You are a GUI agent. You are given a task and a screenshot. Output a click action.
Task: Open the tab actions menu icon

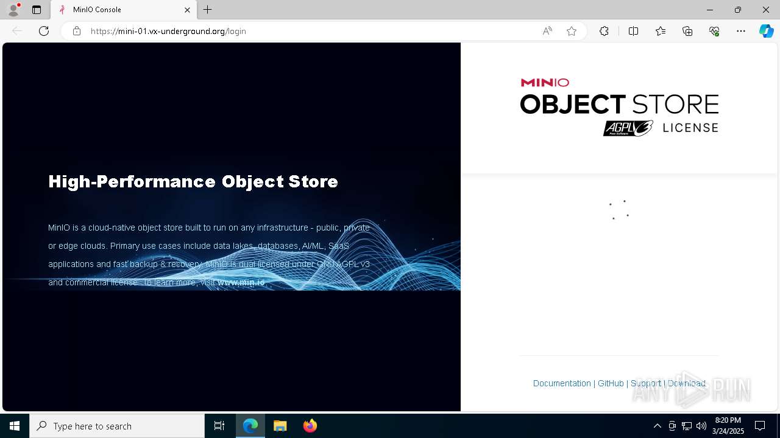37,10
